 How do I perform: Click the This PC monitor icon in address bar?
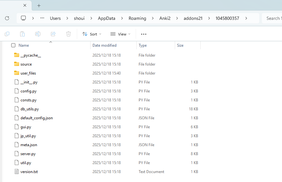[x=23, y=18]
